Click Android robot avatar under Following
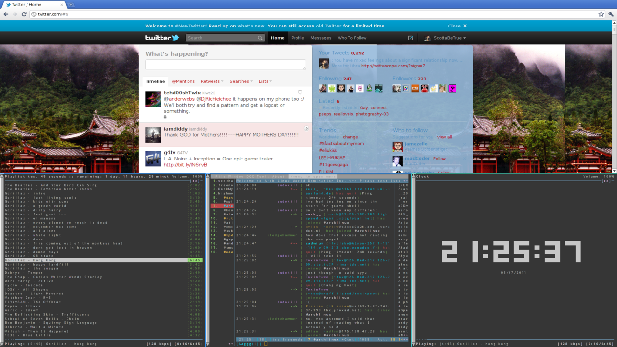This screenshot has width=617, height=347. click(332, 88)
